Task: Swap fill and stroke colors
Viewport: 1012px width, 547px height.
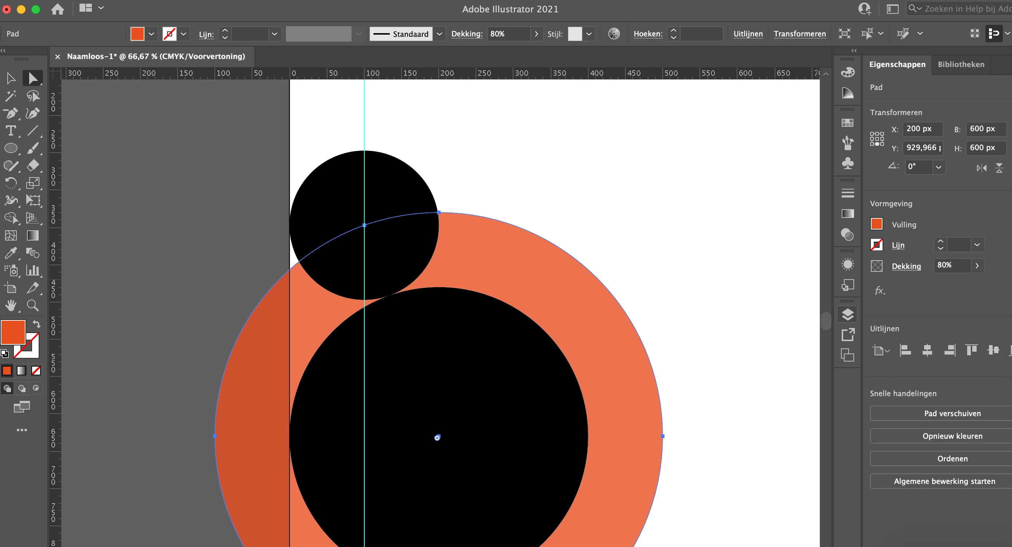Action: [x=36, y=324]
